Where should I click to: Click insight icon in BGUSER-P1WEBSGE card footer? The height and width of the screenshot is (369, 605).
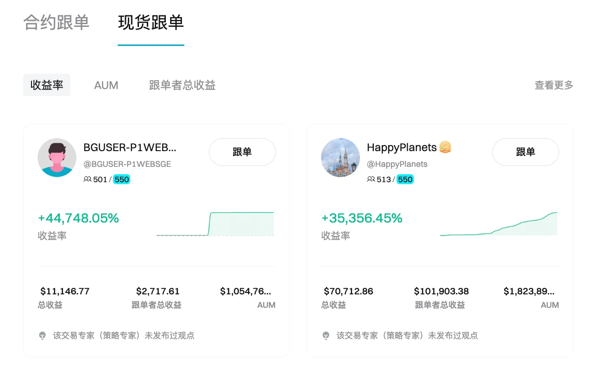pyautogui.click(x=43, y=335)
